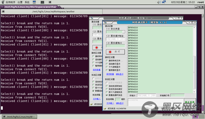Click the 停止发送 stop sending button

click(x=190, y=102)
